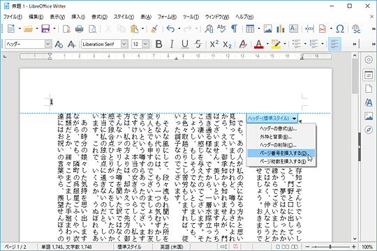Expand the font color dropdown arrow
Image resolution: width=377 pixels, height=251 pixels.
tap(267, 44)
